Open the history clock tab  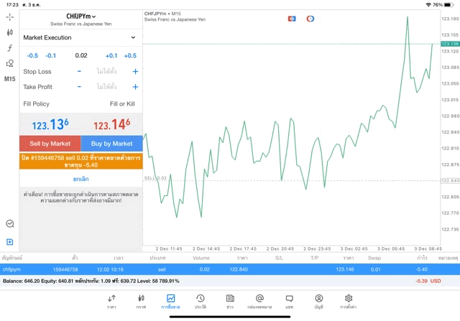[x=201, y=302]
